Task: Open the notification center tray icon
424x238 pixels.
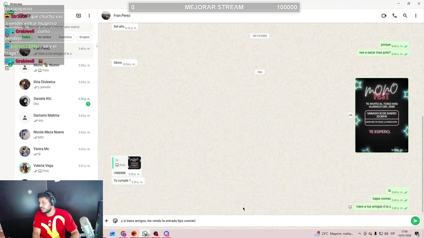Action: click(x=417, y=234)
